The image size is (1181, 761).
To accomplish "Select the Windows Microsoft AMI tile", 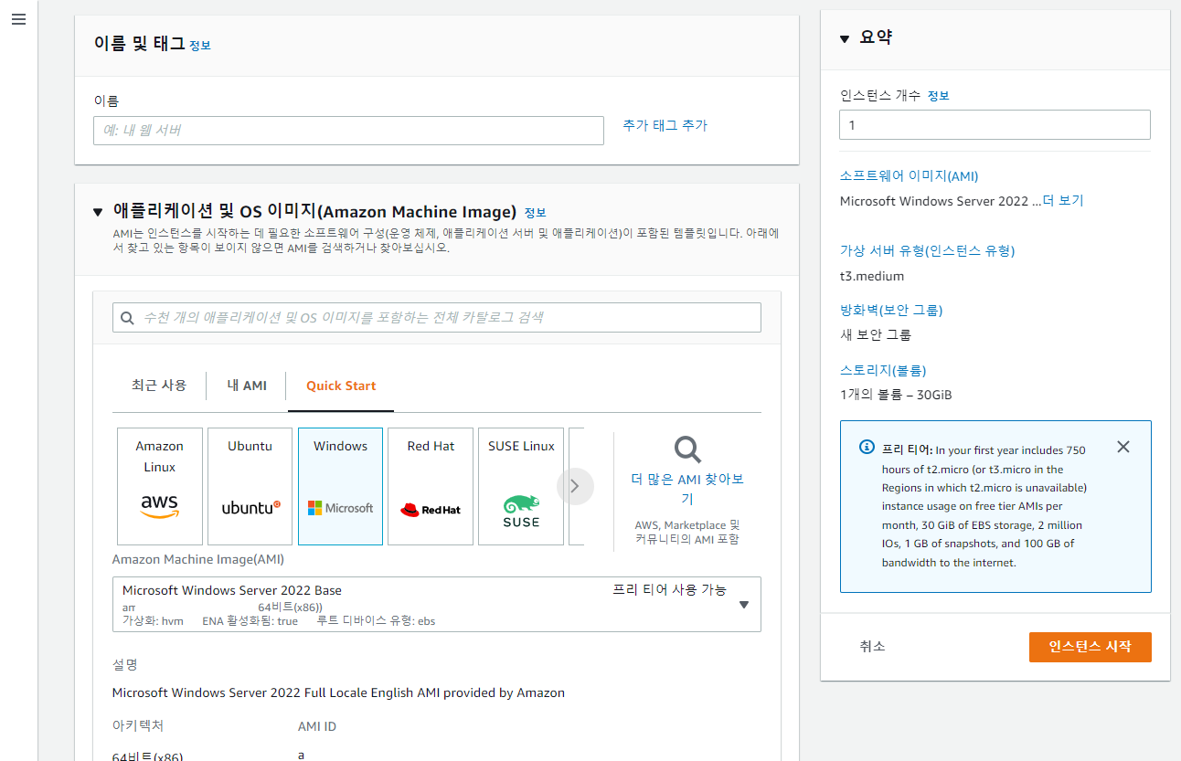I will [x=340, y=486].
